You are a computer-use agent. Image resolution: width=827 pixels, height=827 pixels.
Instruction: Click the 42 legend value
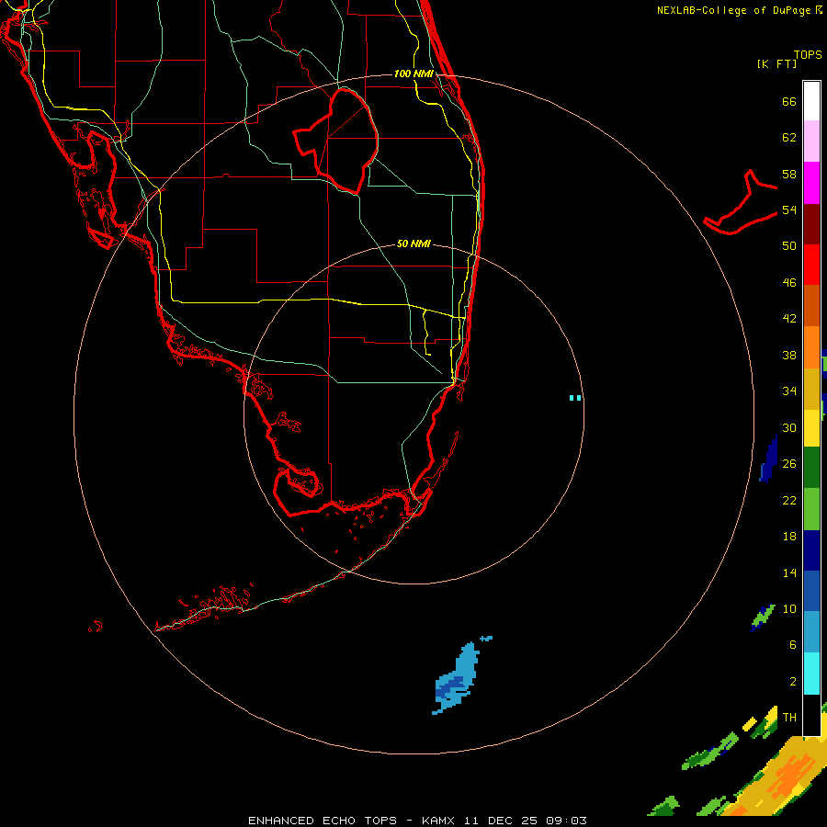pos(789,318)
